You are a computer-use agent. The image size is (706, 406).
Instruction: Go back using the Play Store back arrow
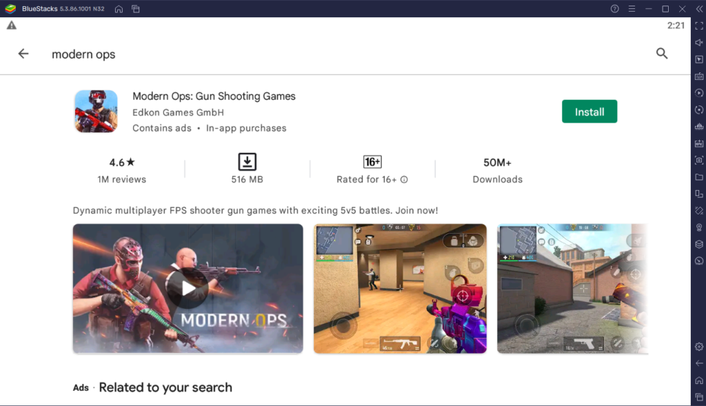(x=23, y=53)
